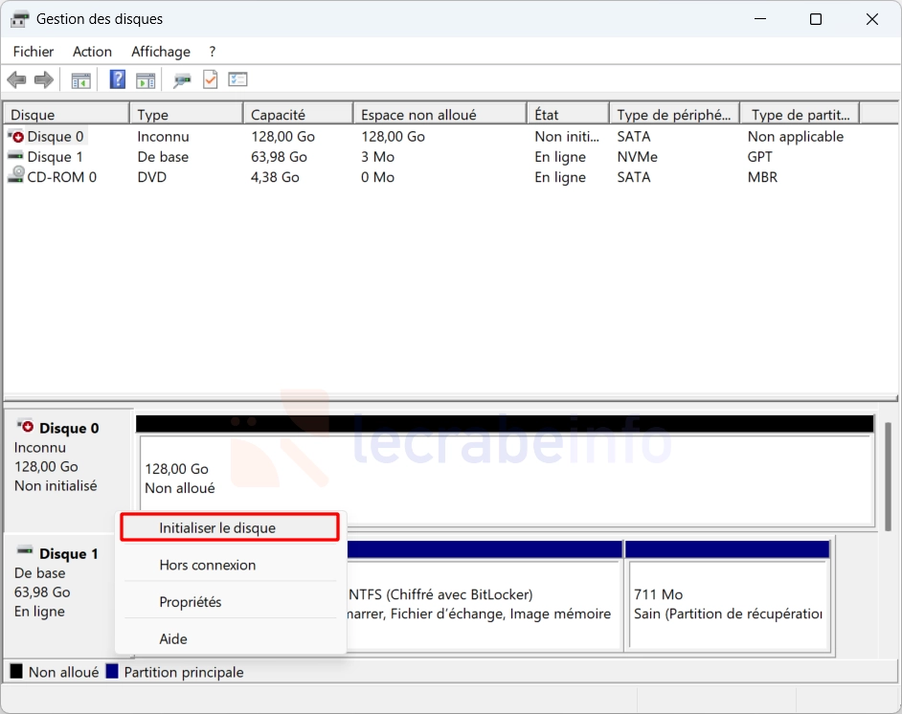Screen dimensions: 902x714
Task: Click the Forward arrow toolbar icon
Action: pyautogui.click(x=43, y=80)
